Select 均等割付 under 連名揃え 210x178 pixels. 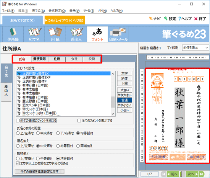pyautogui.click(x=65, y=146)
